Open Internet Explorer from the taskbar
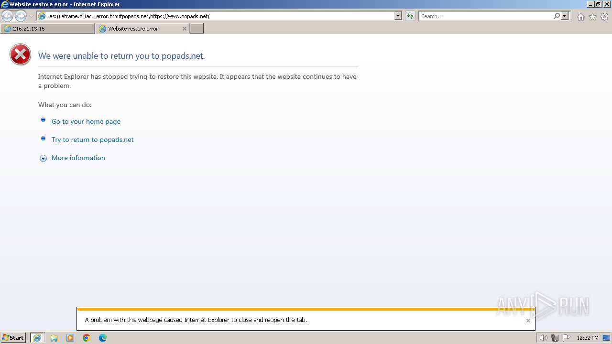 [37, 338]
